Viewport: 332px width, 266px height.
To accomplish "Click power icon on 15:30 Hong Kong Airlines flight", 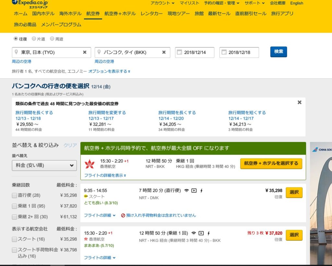I will [x=208, y=233].
